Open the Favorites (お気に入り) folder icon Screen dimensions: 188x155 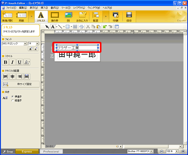coord(82,17)
